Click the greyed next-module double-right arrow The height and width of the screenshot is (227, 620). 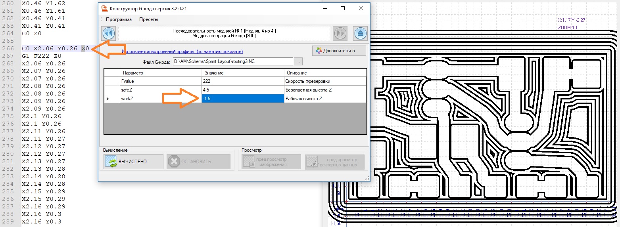pos(340,33)
